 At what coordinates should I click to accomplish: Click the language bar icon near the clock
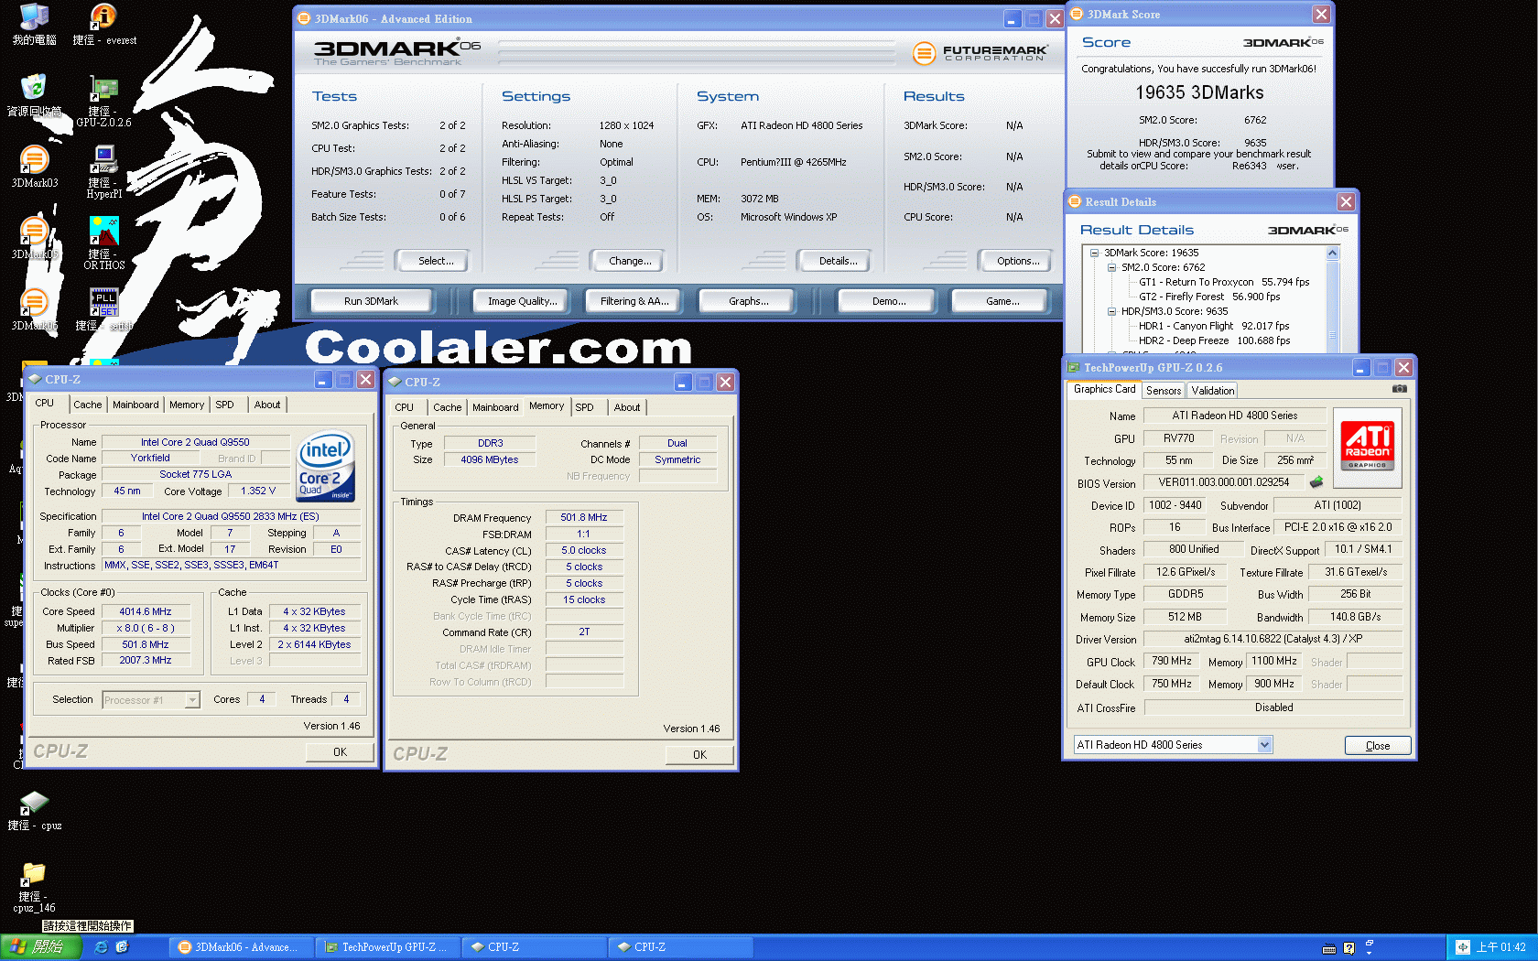point(1463,947)
